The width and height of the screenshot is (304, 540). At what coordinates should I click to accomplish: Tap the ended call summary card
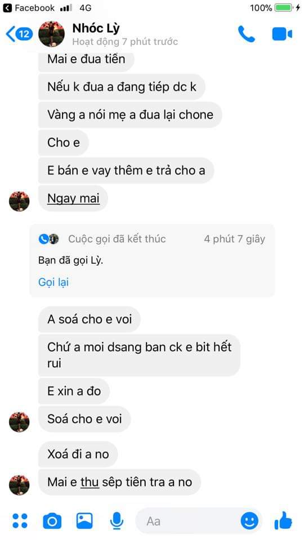152,260
